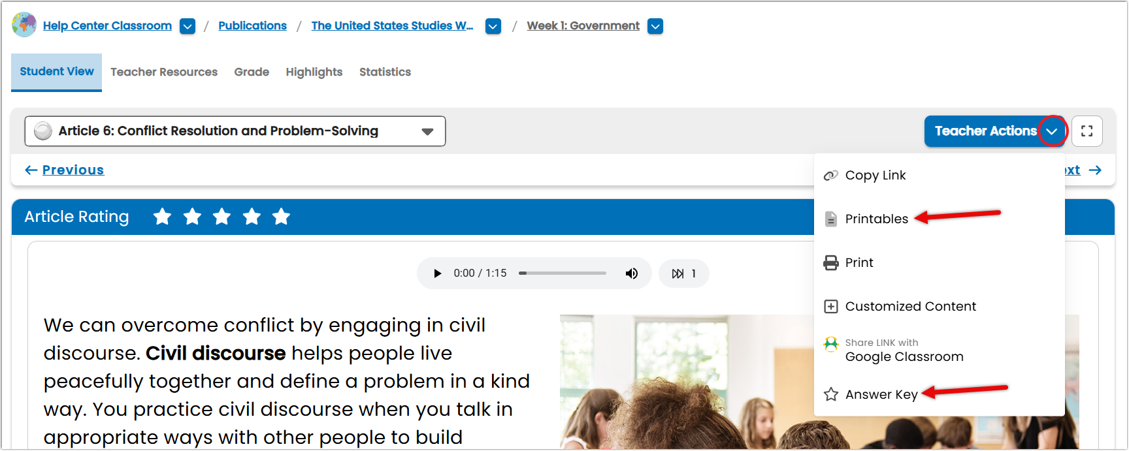Click the Google Classroom icon
The image size is (1129, 451).
coord(830,344)
